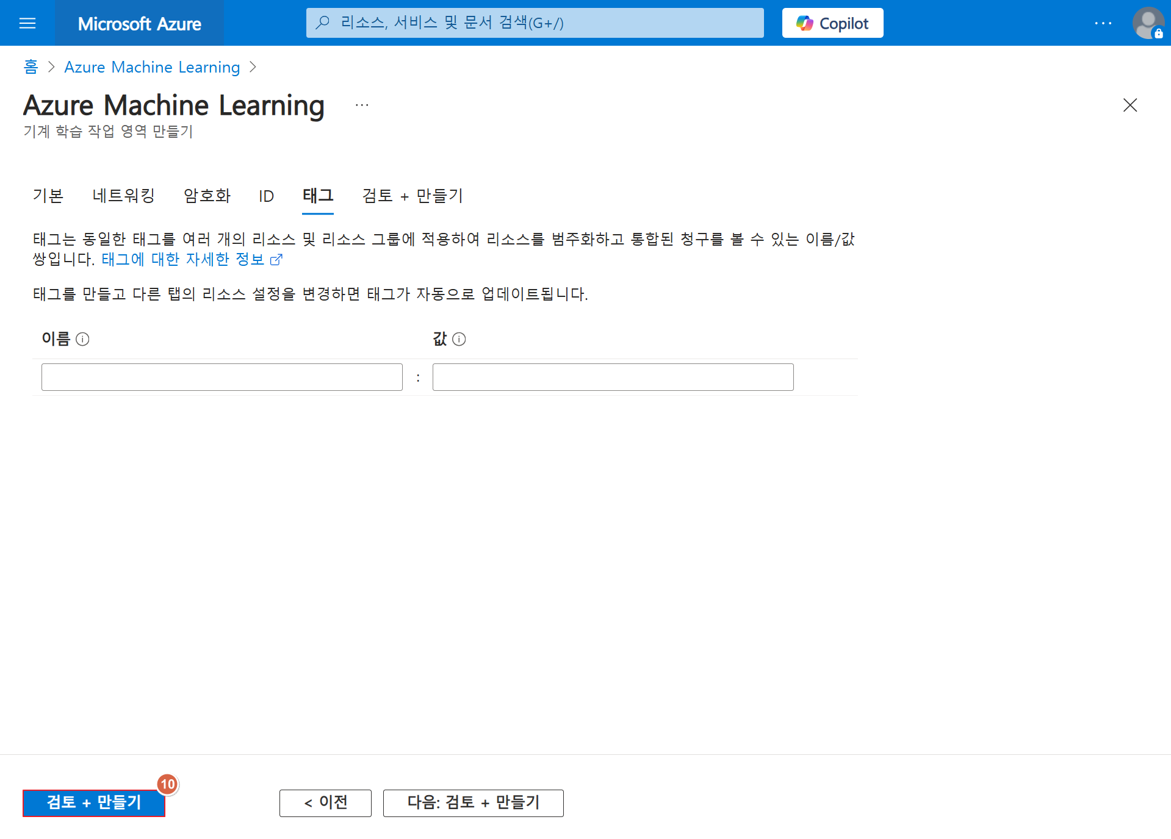The width and height of the screenshot is (1171, 839).
Task: Click the blue 검토 + 만들기 button
Action: (x=94, y=802)
